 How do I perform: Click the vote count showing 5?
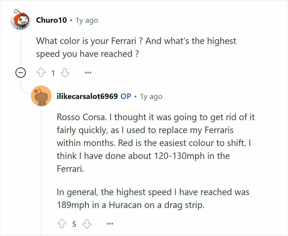pyautogui.click(x=74, y=224)
